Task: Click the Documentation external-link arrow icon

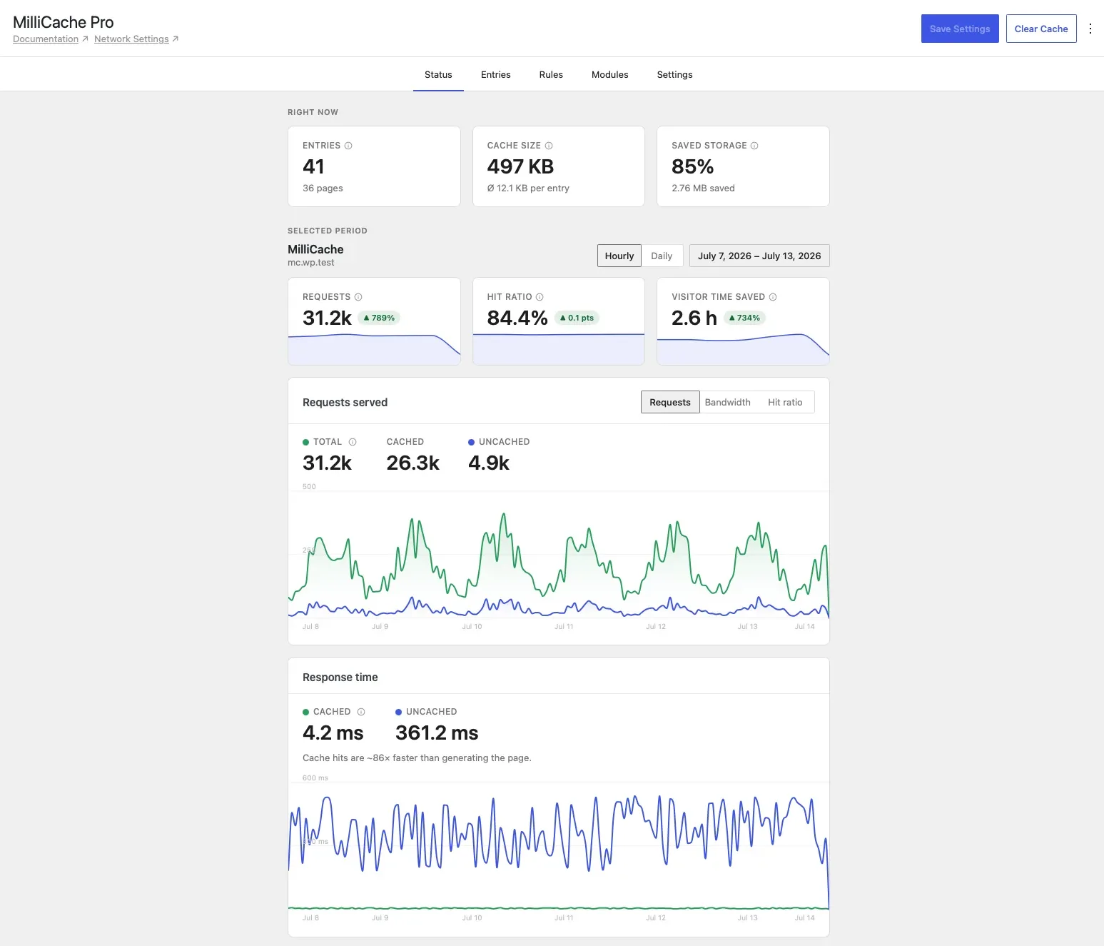Action: tap(85, 39)
